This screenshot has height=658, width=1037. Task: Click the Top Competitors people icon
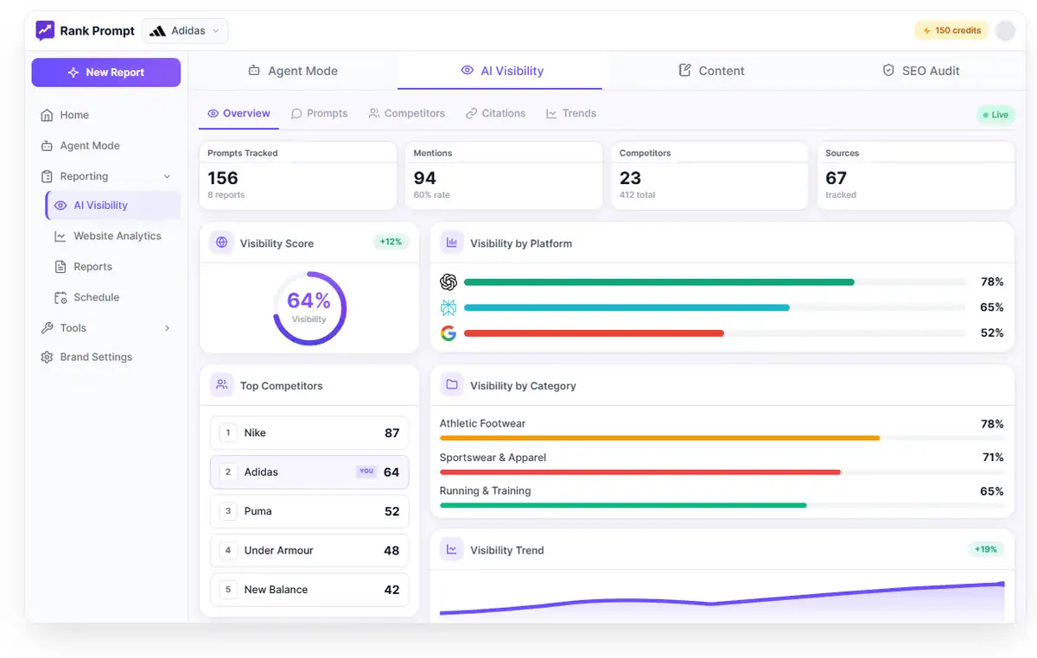(x=222, y=385)
